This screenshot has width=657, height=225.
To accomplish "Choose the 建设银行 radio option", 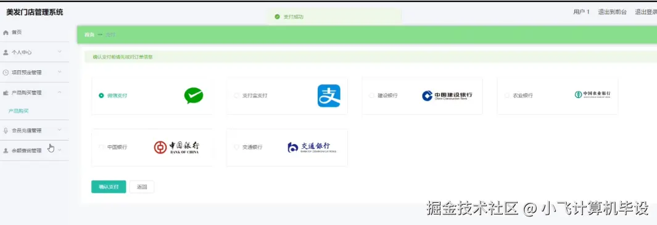I will (371, 96).
